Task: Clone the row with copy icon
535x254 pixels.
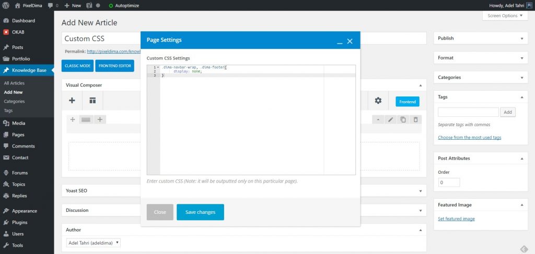Action: point(403,119)
